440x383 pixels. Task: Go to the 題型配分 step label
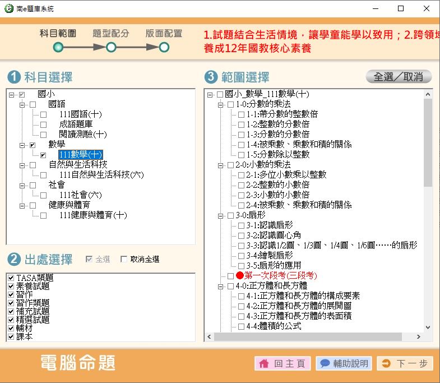[x=111, y=34]
